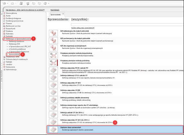Expand the search-by-name criteria dropdown

83,28
